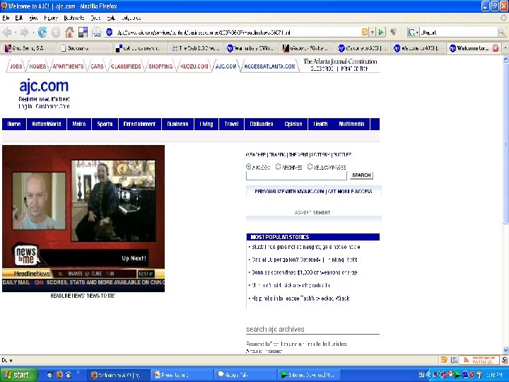The width and height of the screenshot is (509, 382).
Task: Click the Gmail notifier tray icon
Action: point(451,375)
